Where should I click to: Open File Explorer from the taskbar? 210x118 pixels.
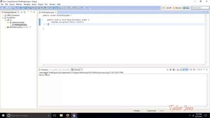[x=61, y=115]
